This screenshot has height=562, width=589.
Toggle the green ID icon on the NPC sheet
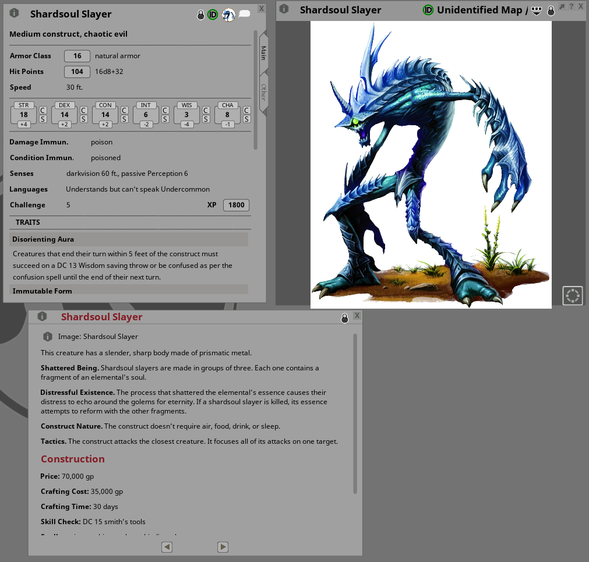click(x=213, y=15)
